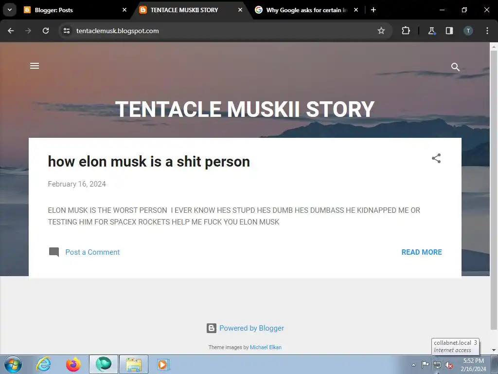This screenshot has height=374, width=498.
Task: Close the Blogger: Posts tab
Action: 124,10
